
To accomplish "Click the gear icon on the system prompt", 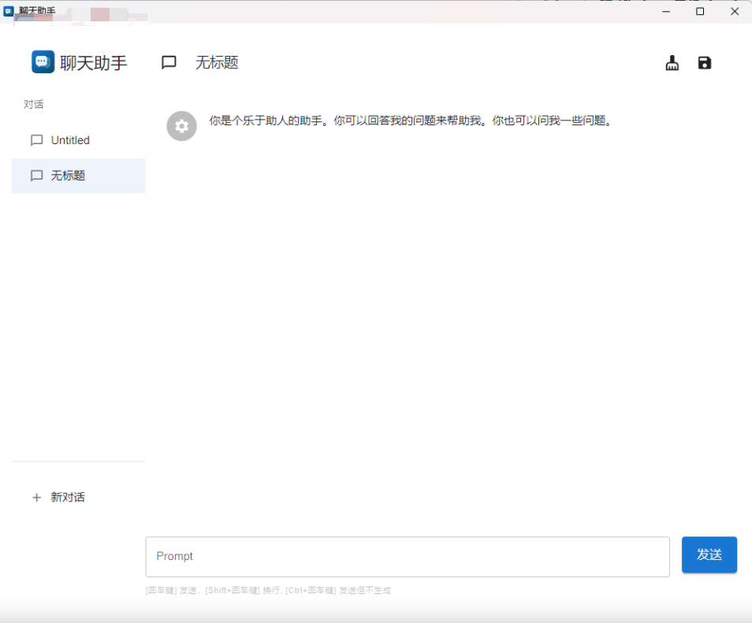I will coord(181,126).
